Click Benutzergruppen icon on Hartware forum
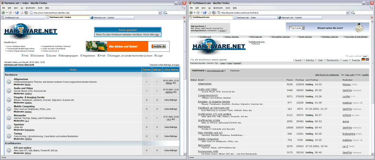The width and height of the screenshot is (375, 160). click(x=60, y=56)
